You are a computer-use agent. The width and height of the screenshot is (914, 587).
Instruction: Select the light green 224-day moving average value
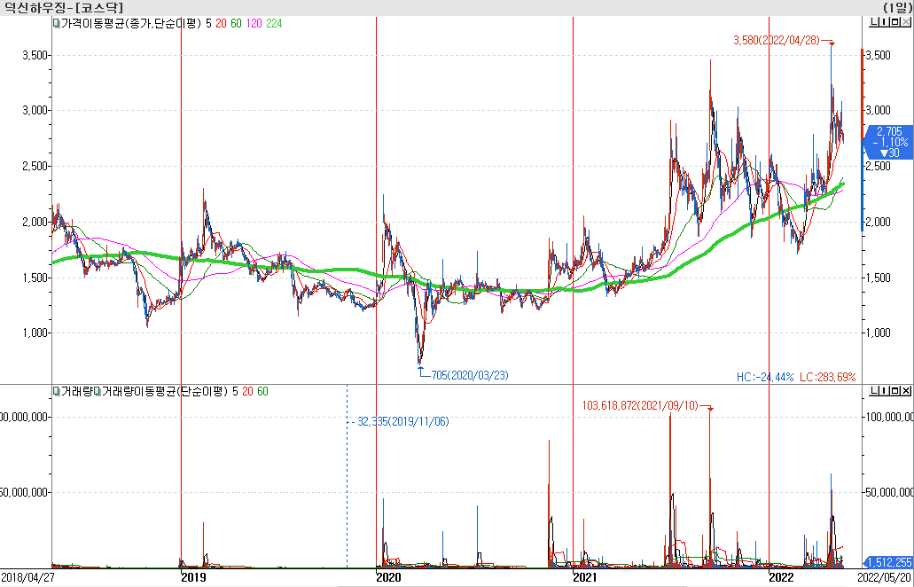[274, 24]
